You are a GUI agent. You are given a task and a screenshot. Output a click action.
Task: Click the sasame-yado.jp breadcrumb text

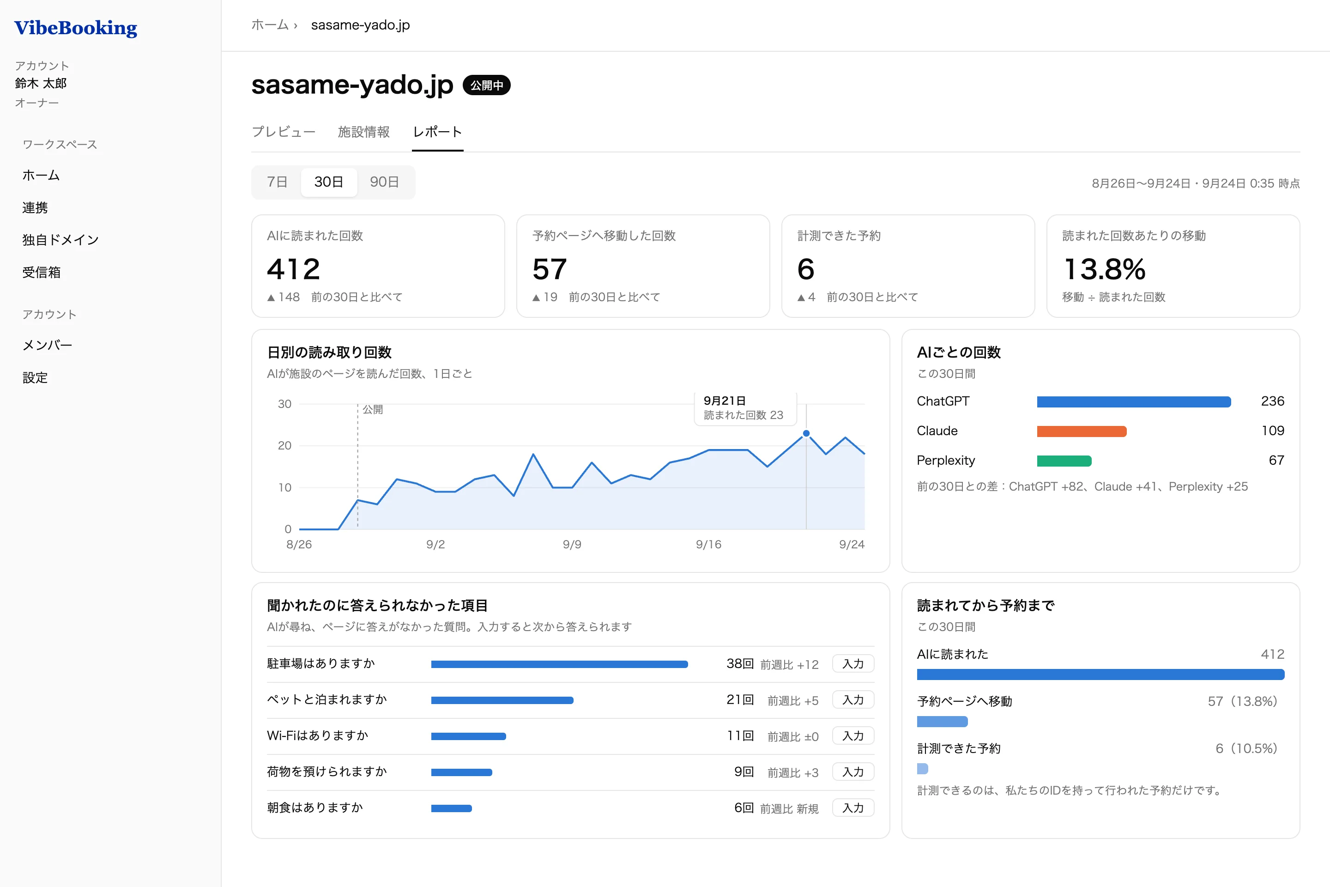click(360, 25)
